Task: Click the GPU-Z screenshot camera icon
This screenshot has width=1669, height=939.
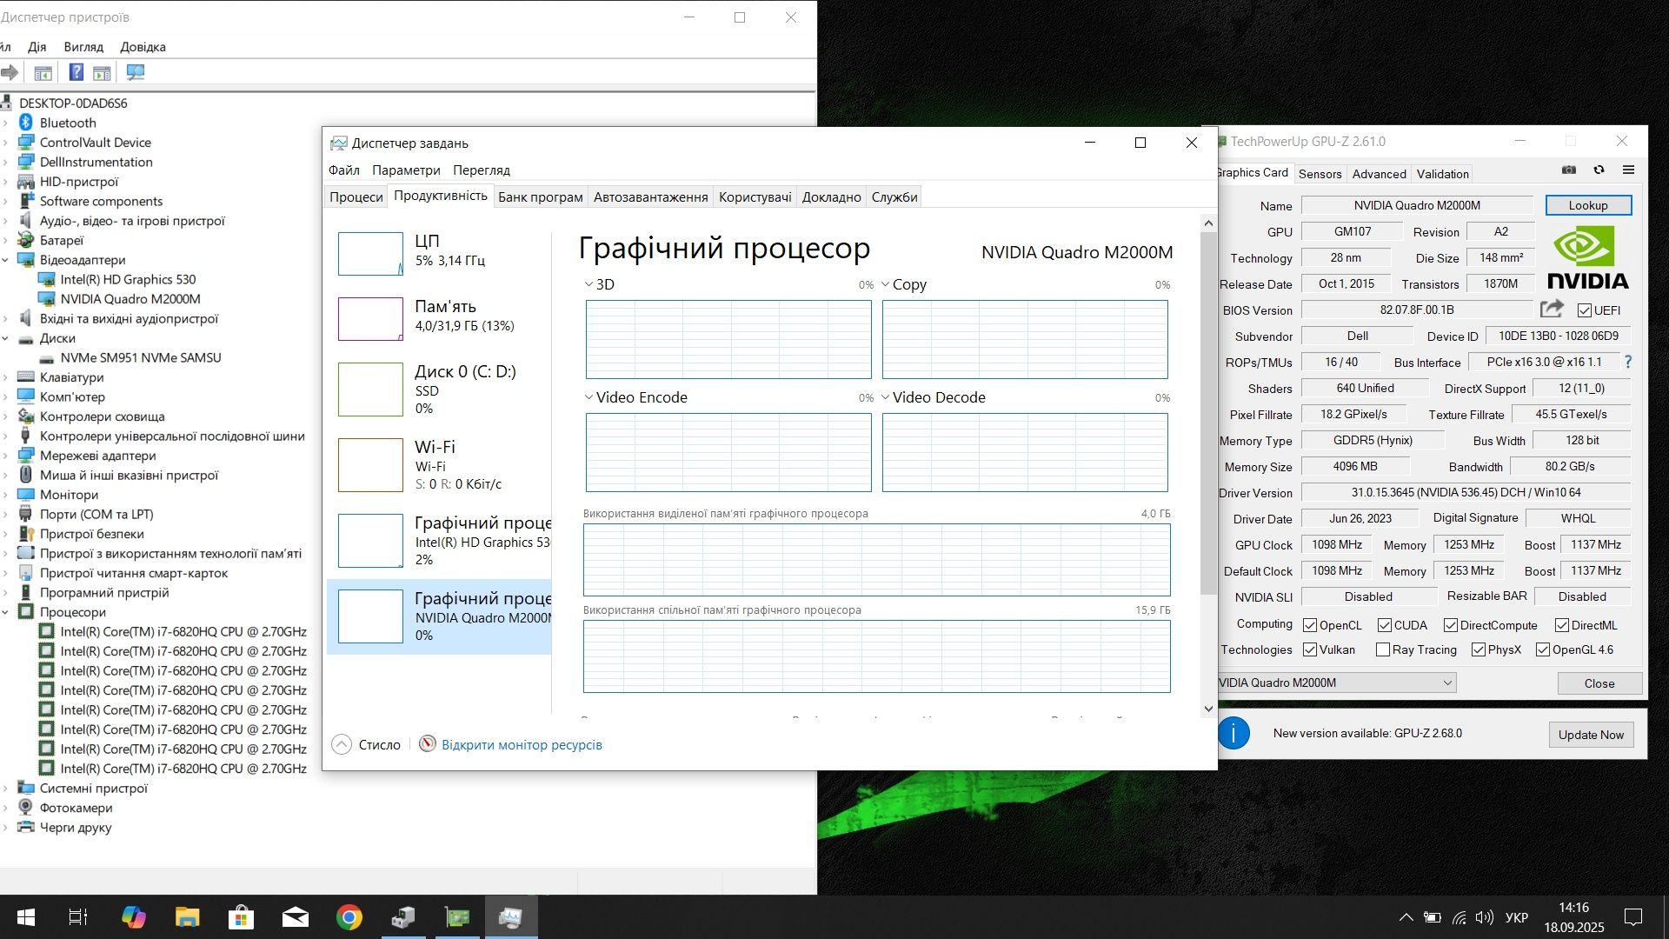Action: 1569,170
